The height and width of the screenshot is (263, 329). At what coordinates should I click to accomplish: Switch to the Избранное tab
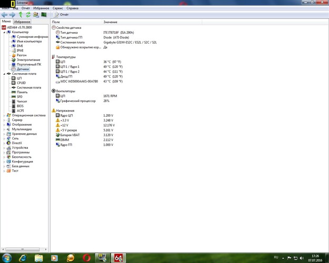pos(22,22)
